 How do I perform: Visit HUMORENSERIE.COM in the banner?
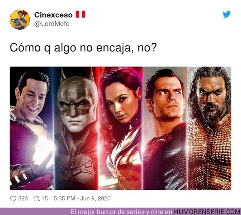tap(207, 212)
